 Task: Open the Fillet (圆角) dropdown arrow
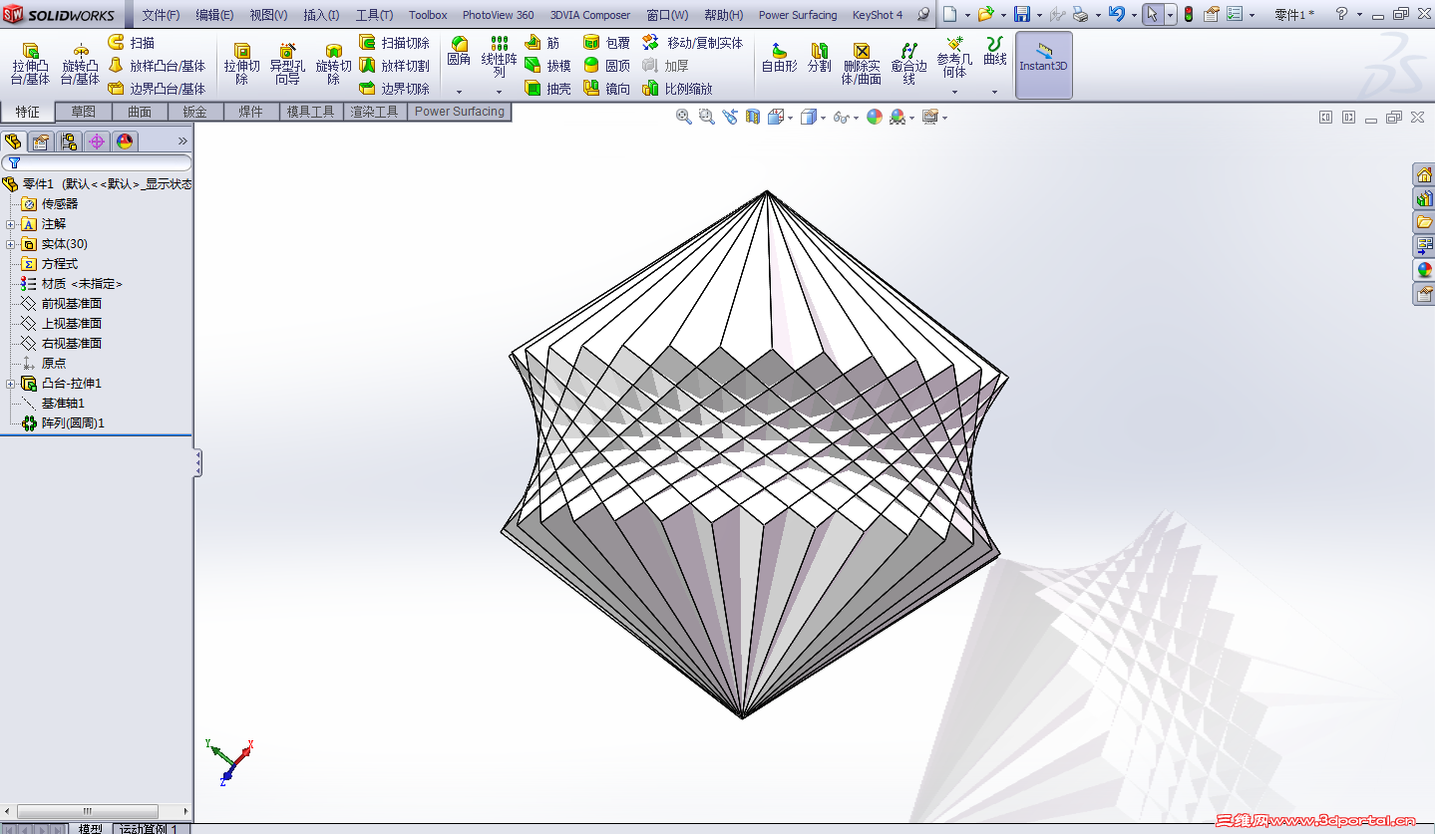[x=459, y=92]
